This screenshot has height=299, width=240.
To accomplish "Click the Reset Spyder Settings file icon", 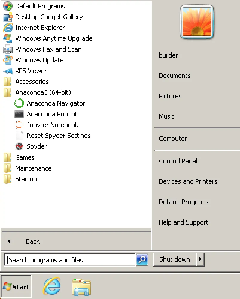I will click(19, 136).
